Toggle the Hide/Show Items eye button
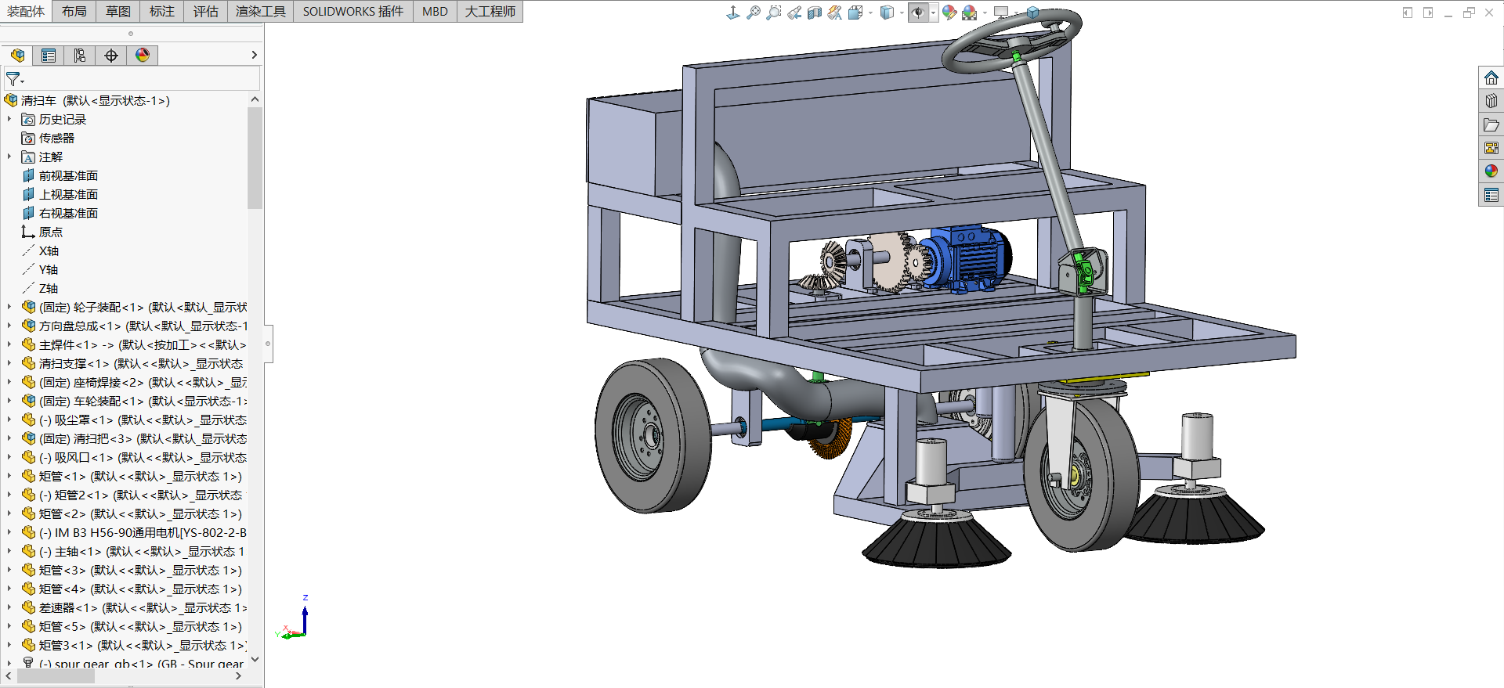The height and width of the screenshot is (688, 1504). [x=918, y=13]
